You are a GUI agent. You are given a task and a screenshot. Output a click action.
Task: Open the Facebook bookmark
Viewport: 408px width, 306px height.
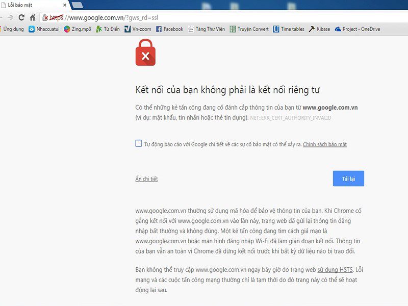170,29
